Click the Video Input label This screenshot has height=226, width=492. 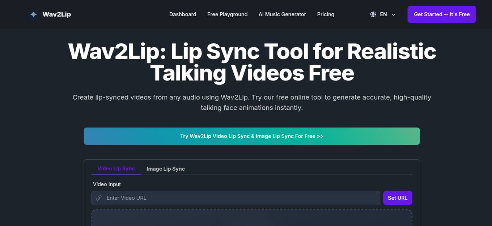point(107,184)
